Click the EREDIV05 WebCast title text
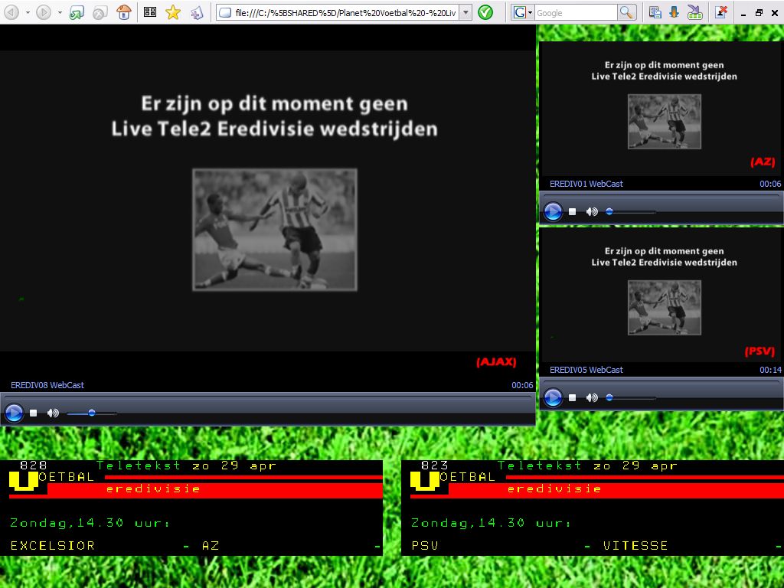The image size is (784, 588). coord(586,370)
